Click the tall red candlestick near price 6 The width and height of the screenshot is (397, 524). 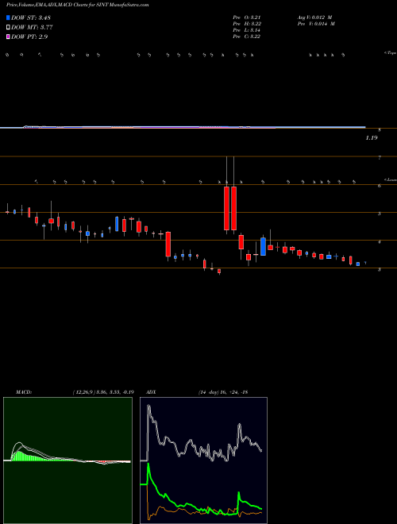point(226,208)
